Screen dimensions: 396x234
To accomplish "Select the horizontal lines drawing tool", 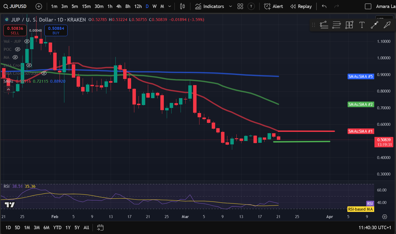I will point(336,25).
